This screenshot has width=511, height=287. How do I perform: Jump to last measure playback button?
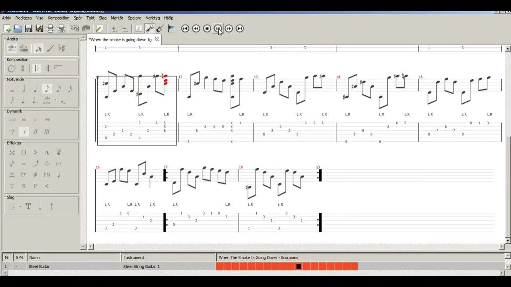coord(240,28)
